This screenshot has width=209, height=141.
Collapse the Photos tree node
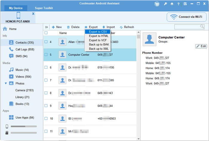6,83
